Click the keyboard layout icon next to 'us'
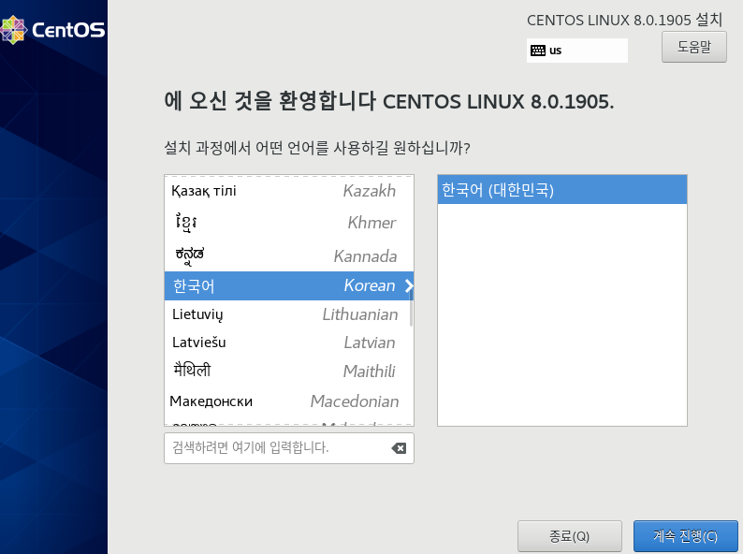The image size is (743, 554). [x=538, y=51]
